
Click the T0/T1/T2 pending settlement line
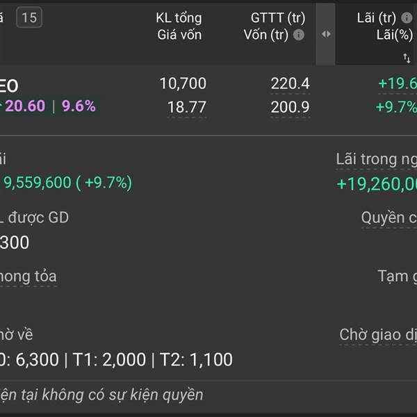(x=115, y=359)
